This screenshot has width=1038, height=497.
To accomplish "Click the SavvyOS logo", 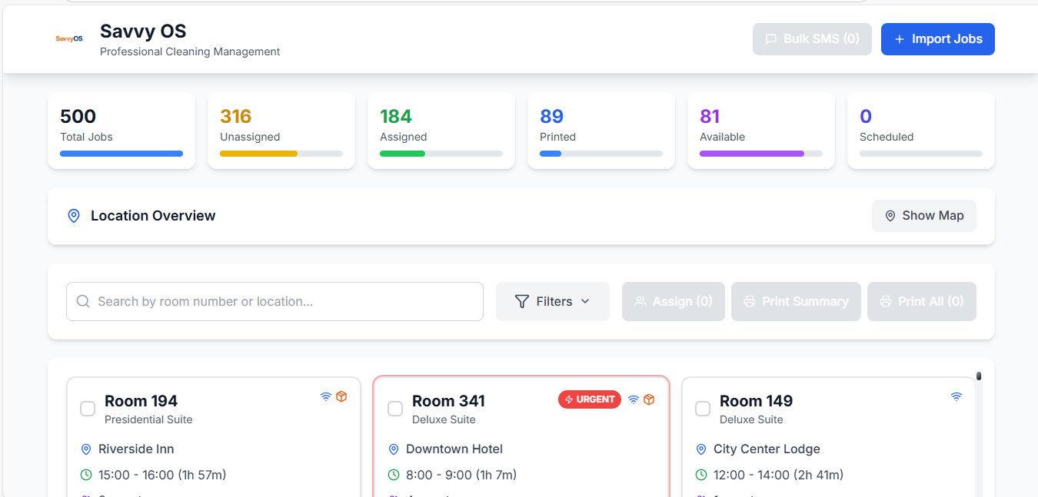I will [x=69, y=38].
